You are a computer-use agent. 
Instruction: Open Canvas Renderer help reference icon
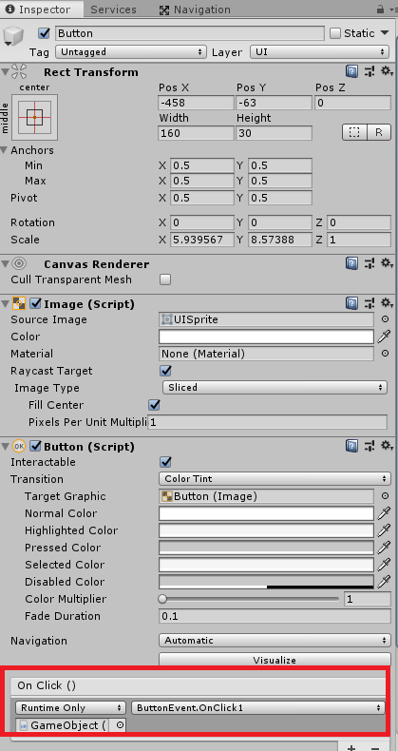coord(351,263)
